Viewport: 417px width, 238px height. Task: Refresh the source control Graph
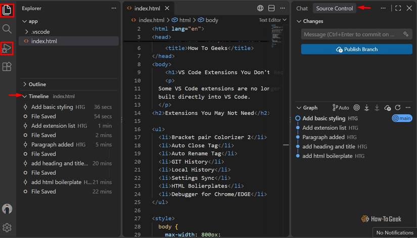click(x=398, y=107)
